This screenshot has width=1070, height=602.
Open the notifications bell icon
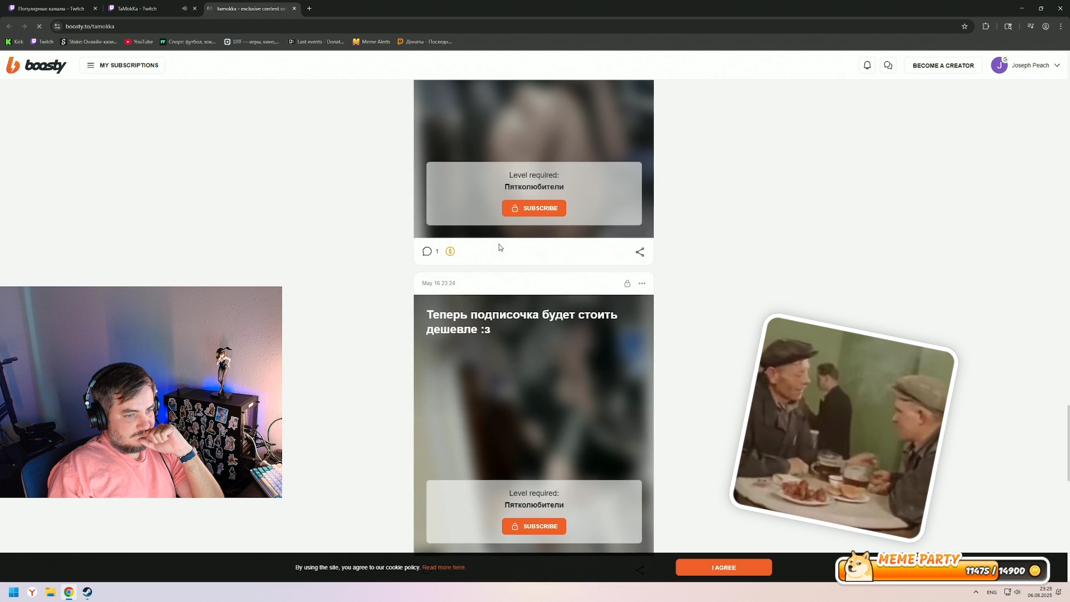pyautogui.click(x=867, y=65)
